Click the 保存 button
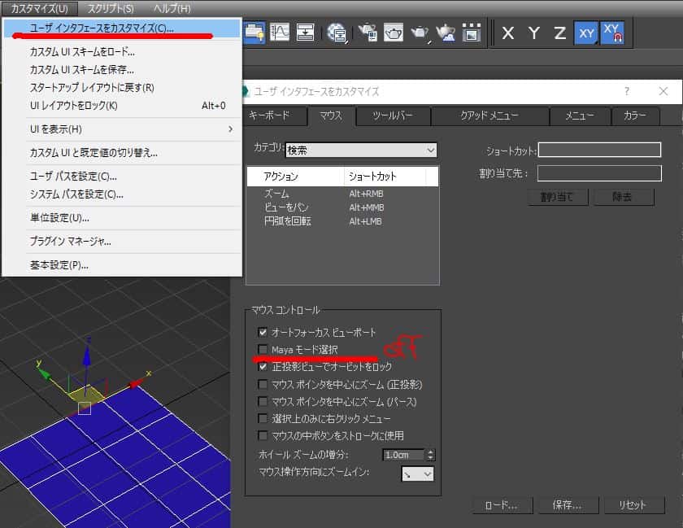Image resolution: width=683 pixels, height=528 pixels. click(567, 505)
